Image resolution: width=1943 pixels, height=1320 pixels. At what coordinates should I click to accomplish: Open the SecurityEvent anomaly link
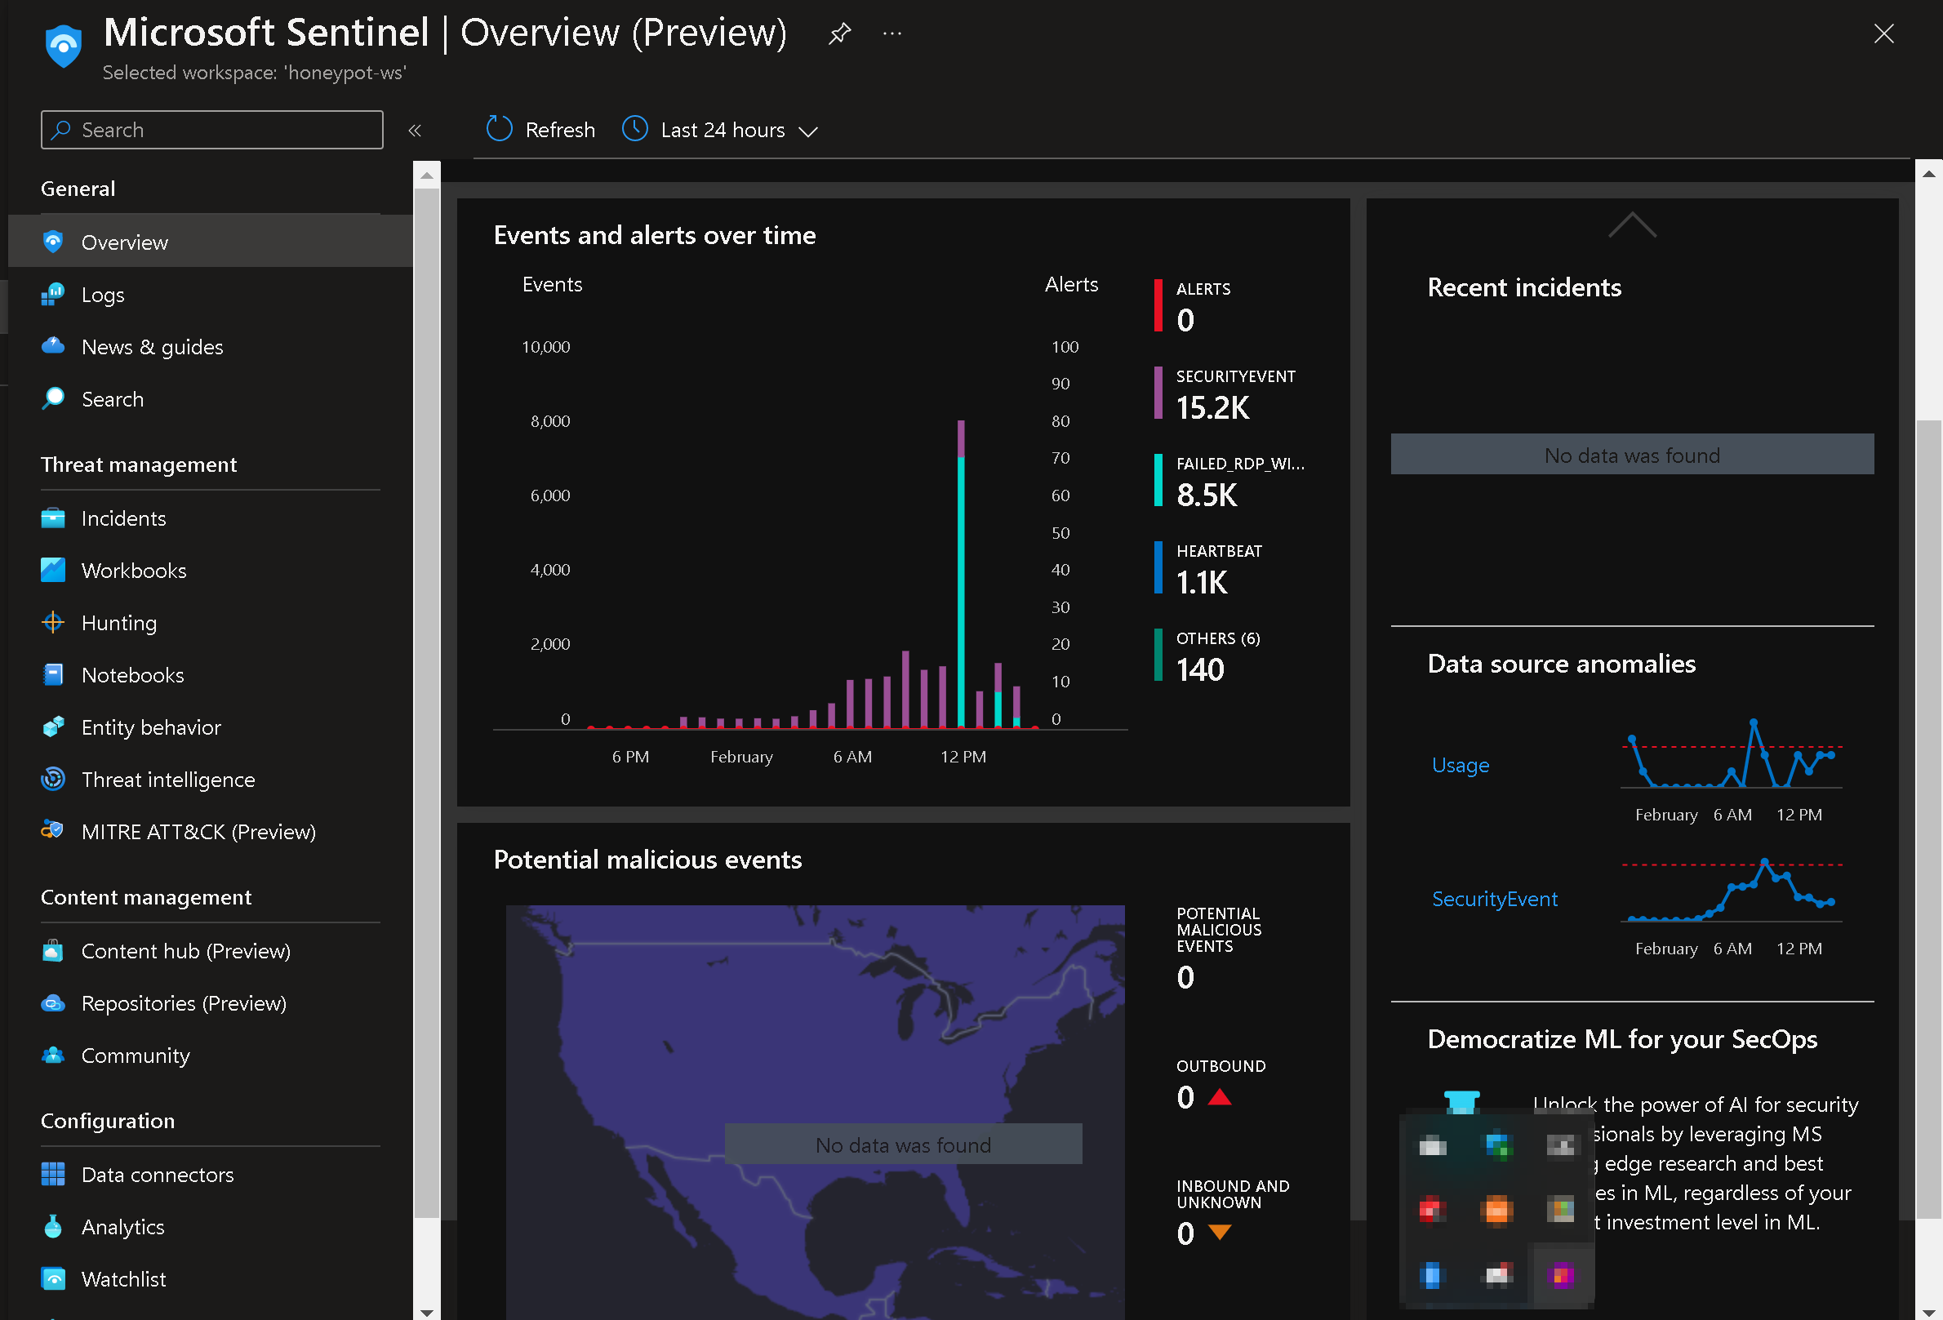pyautogui.click(x=1495, y=899)
